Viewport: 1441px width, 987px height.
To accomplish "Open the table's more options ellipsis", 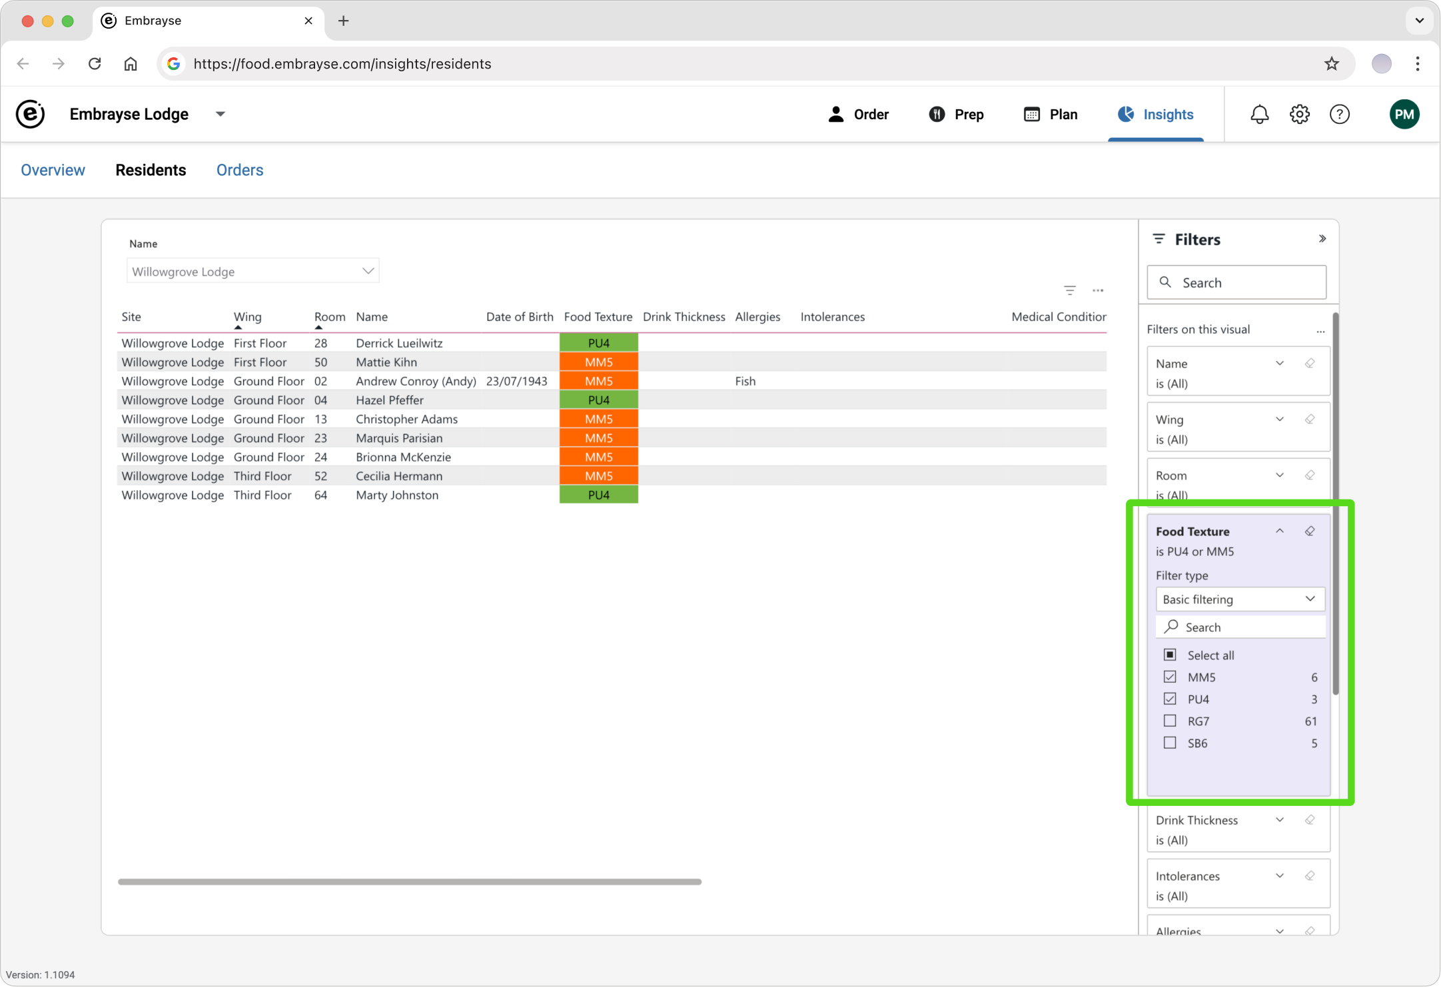I will click(1098, 290).
